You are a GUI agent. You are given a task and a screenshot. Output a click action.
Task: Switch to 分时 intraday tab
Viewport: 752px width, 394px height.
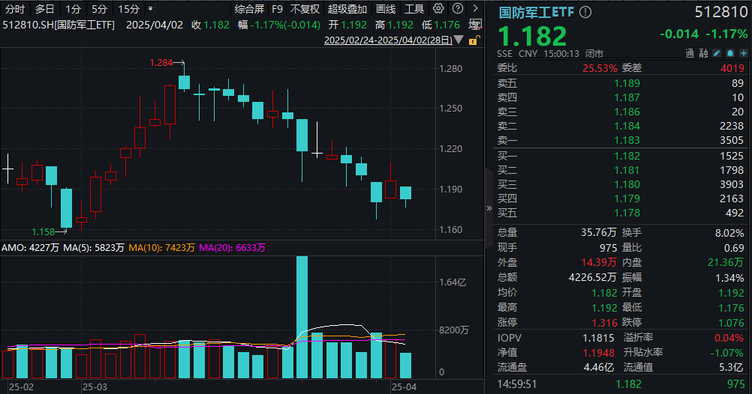15,9
